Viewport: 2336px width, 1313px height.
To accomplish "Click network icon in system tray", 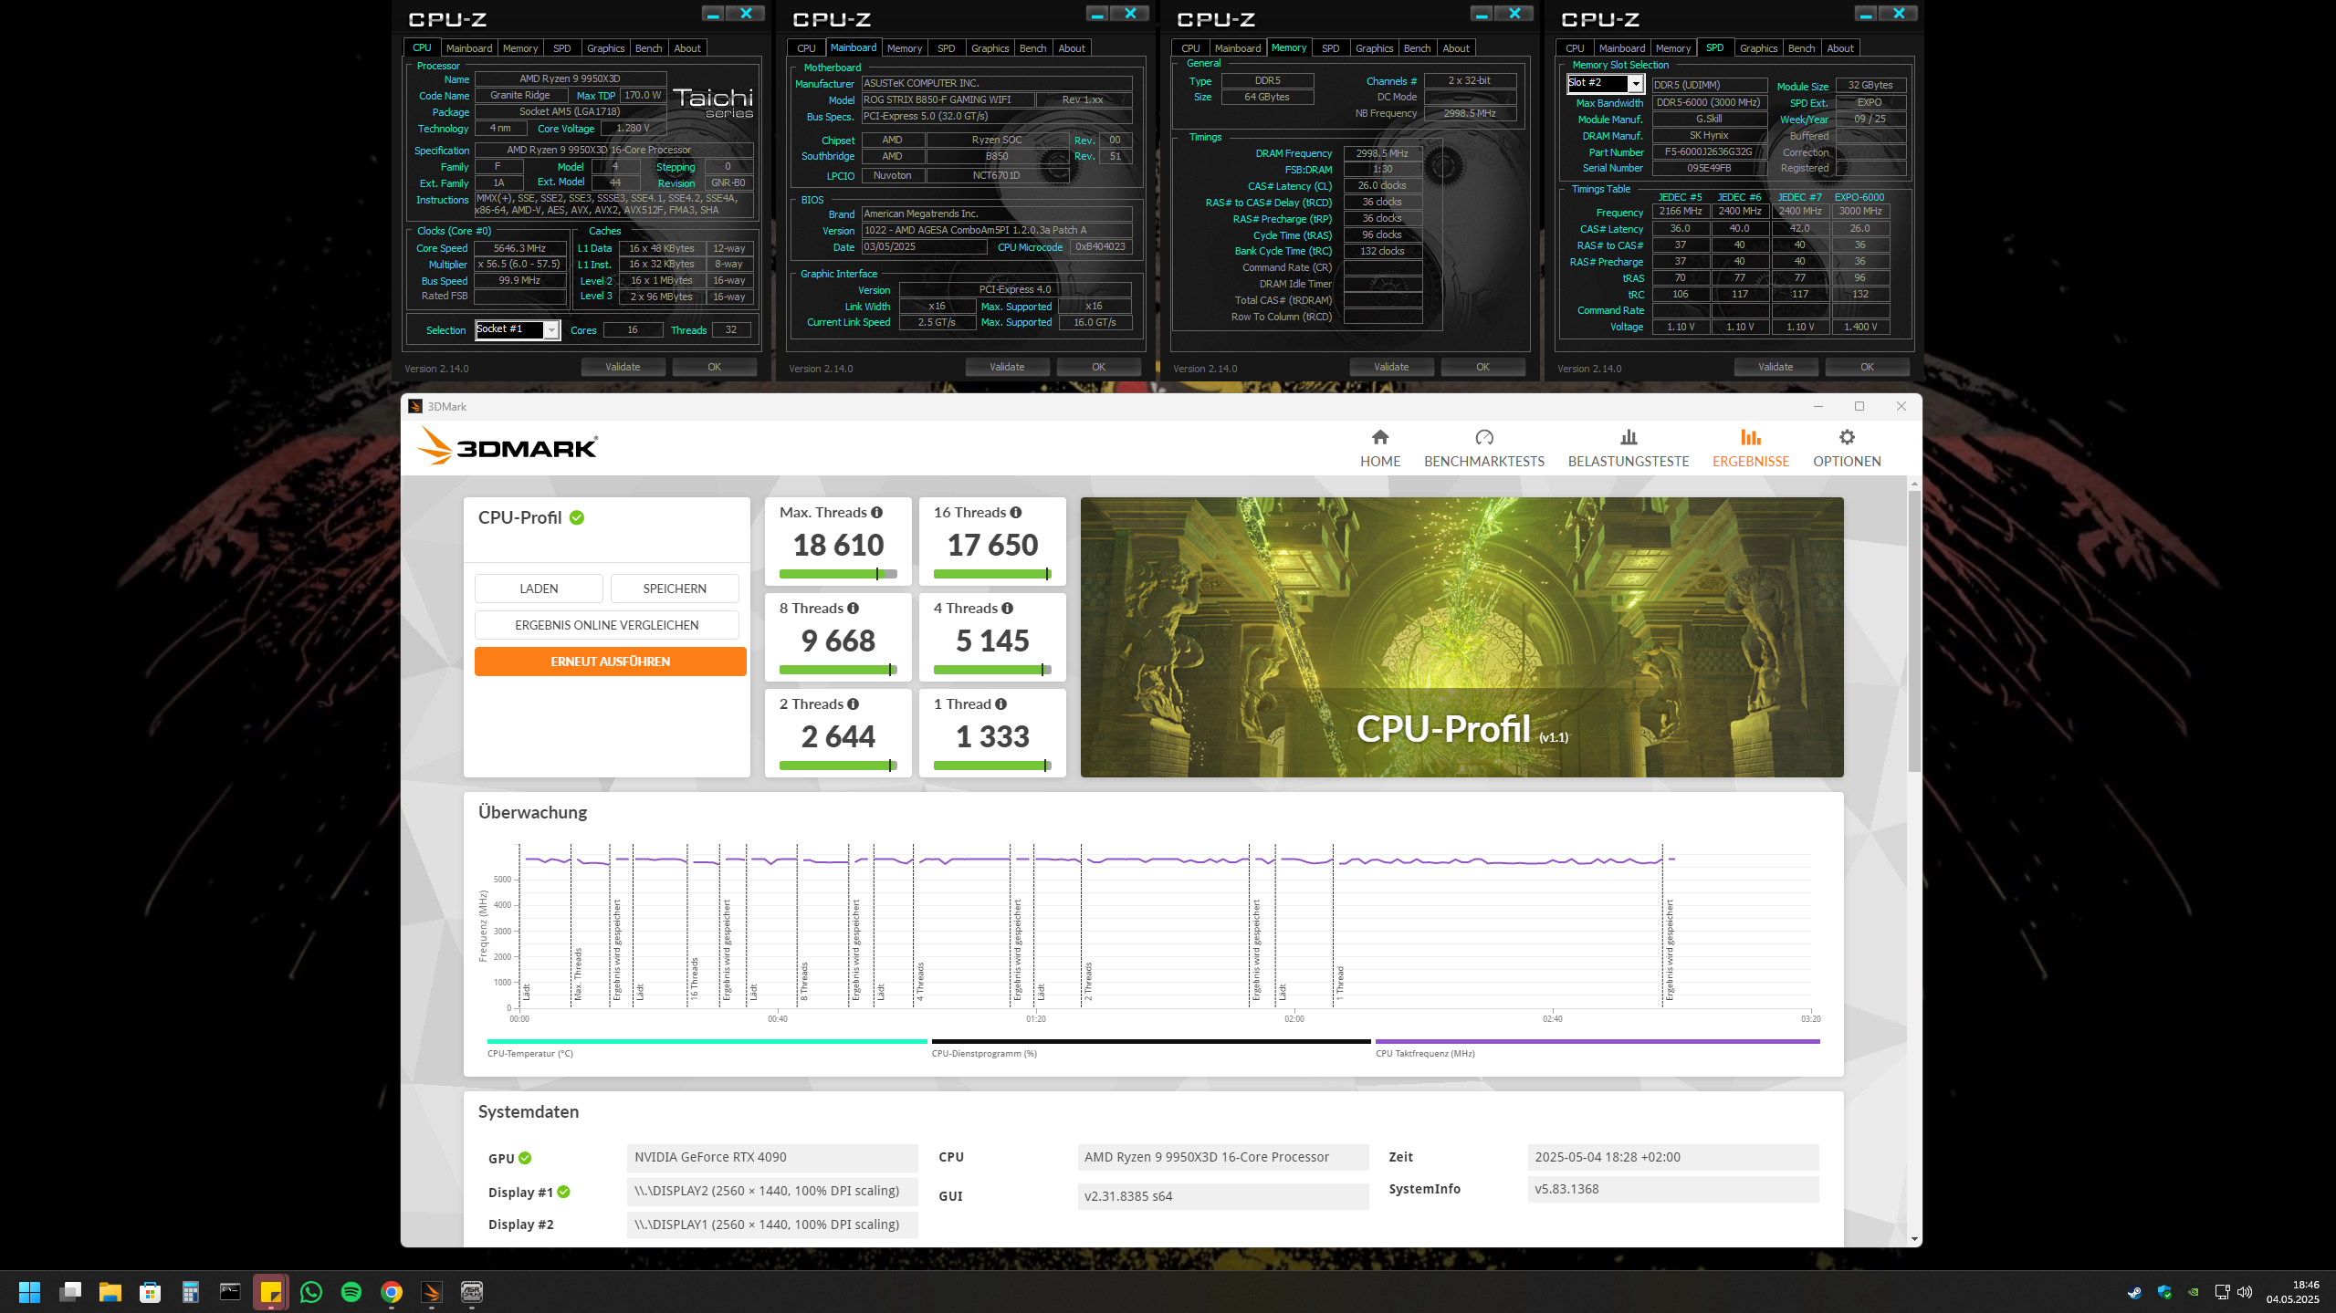I will (2222, 1292).
